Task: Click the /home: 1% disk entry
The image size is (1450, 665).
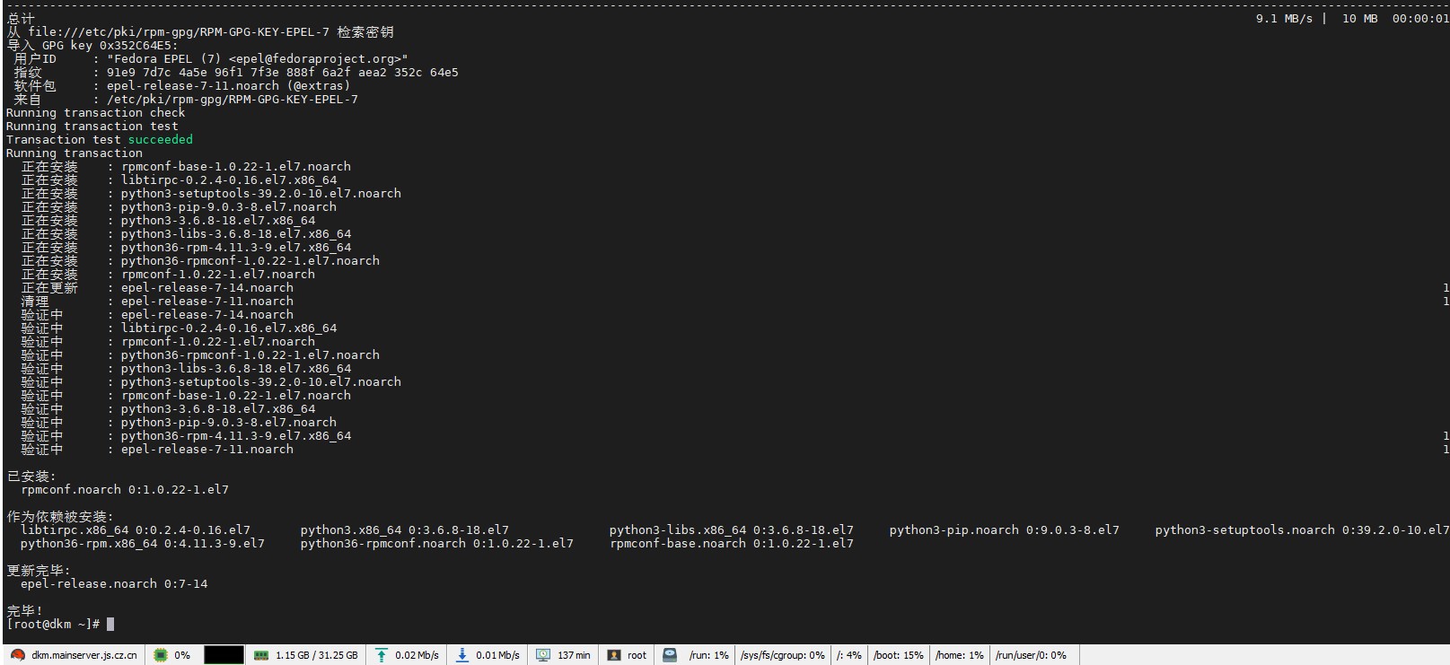Action: (x=960, y=655)
